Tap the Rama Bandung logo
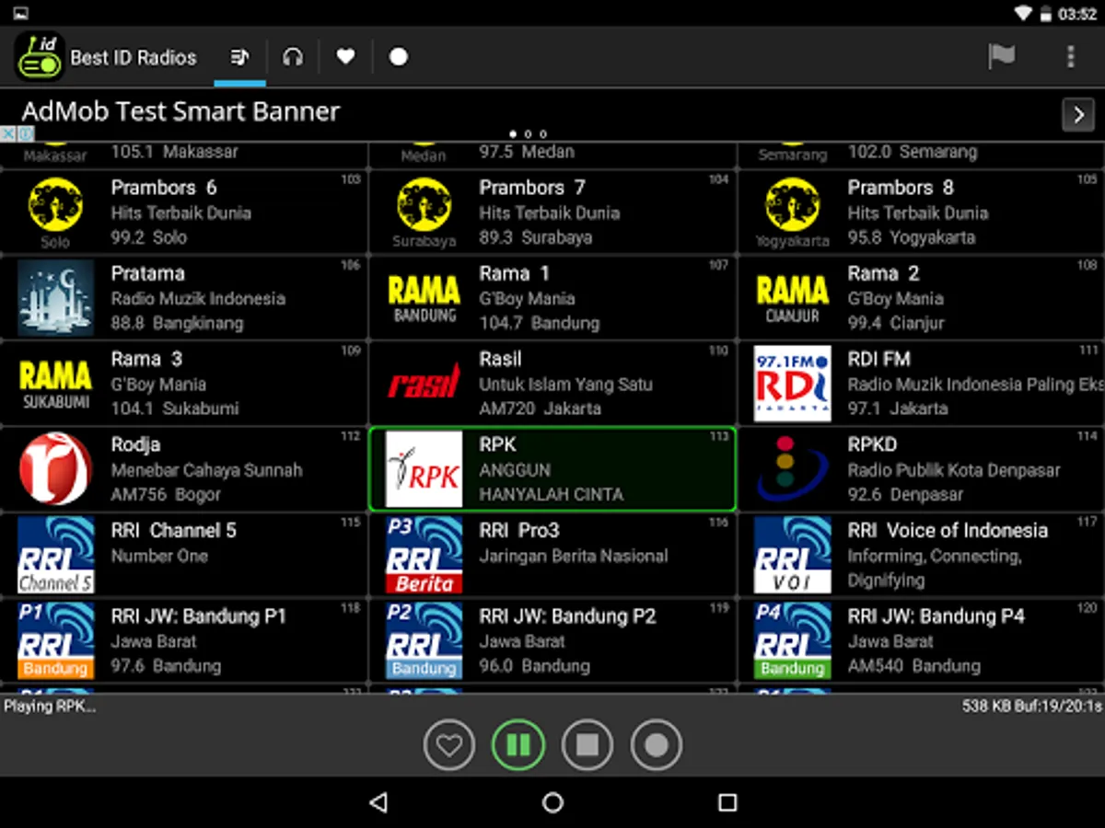This screenshot has width=1105, height=828. [x=424, y=298]
